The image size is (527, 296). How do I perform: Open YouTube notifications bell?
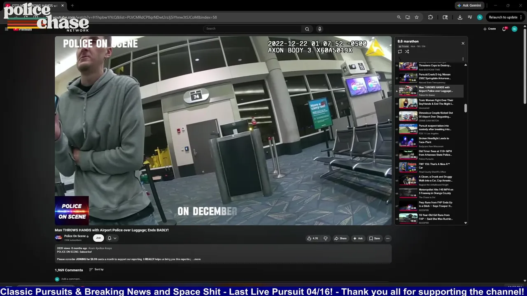pos(504,29)
